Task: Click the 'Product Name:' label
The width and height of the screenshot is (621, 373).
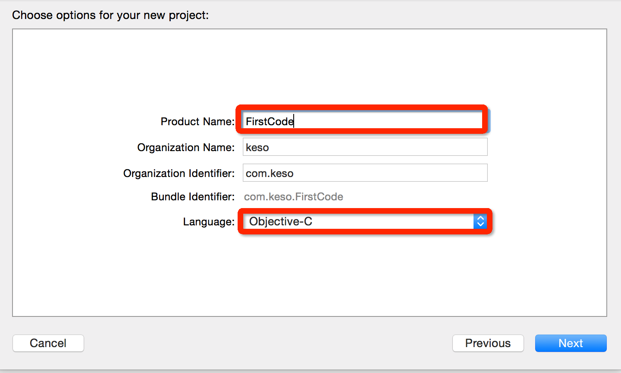Action: tap(198, 122)
